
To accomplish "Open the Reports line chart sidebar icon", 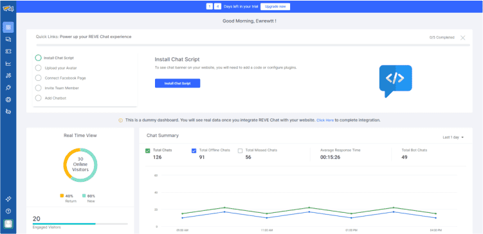I will pyautogui.click(x=8, y=64).
